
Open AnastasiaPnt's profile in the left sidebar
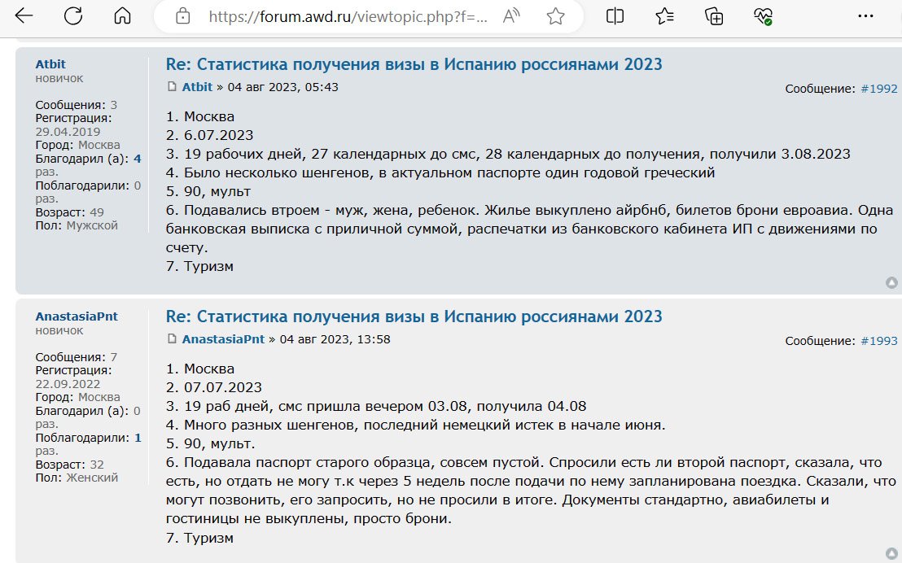point(77,316)
